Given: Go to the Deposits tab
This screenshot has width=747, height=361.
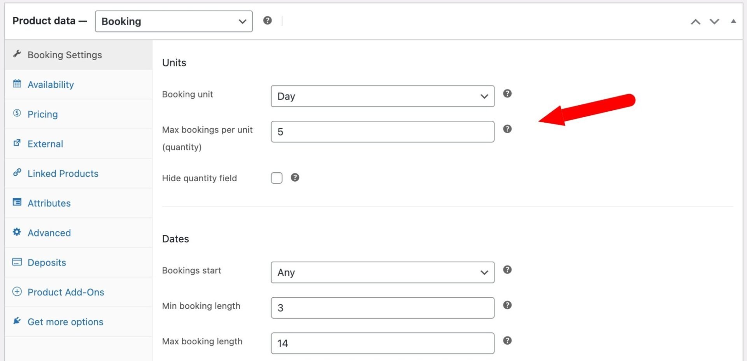Looking at the screenshot, I should point(47,262).
